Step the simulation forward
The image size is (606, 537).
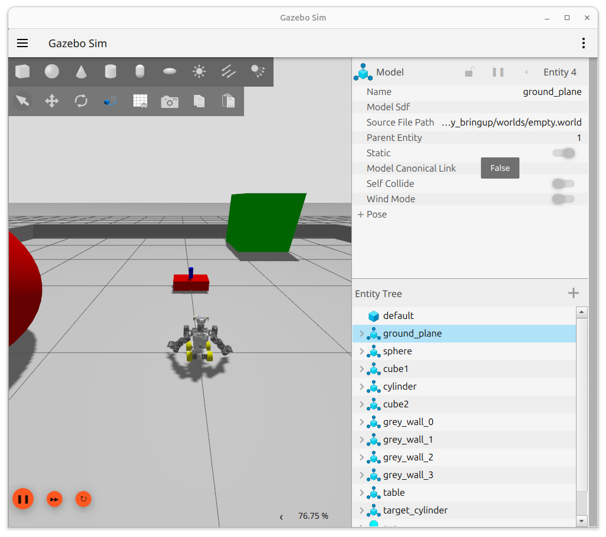54,499
